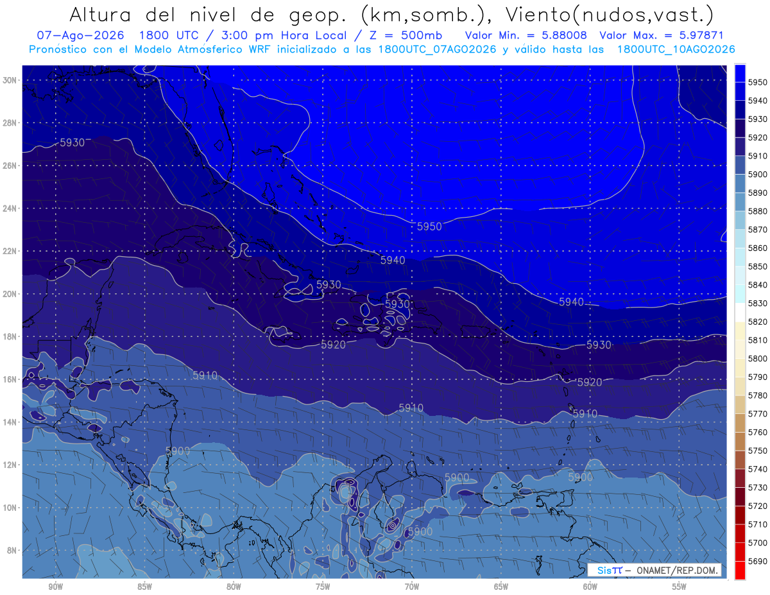Click the '10N' latitude axis label
This screenshot has width=770, height=595.
coord(11,508)
